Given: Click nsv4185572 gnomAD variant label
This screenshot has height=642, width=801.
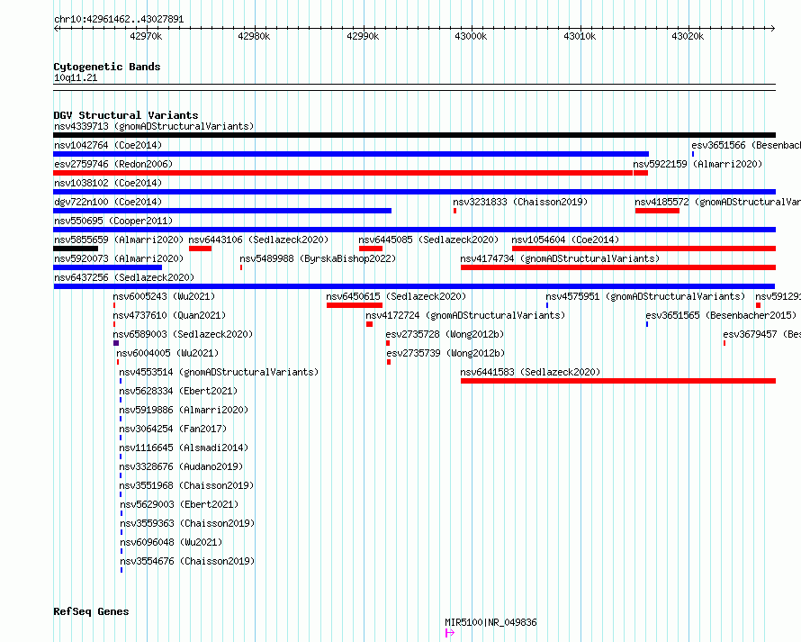Looking at the screenshot, I should 717,202.
